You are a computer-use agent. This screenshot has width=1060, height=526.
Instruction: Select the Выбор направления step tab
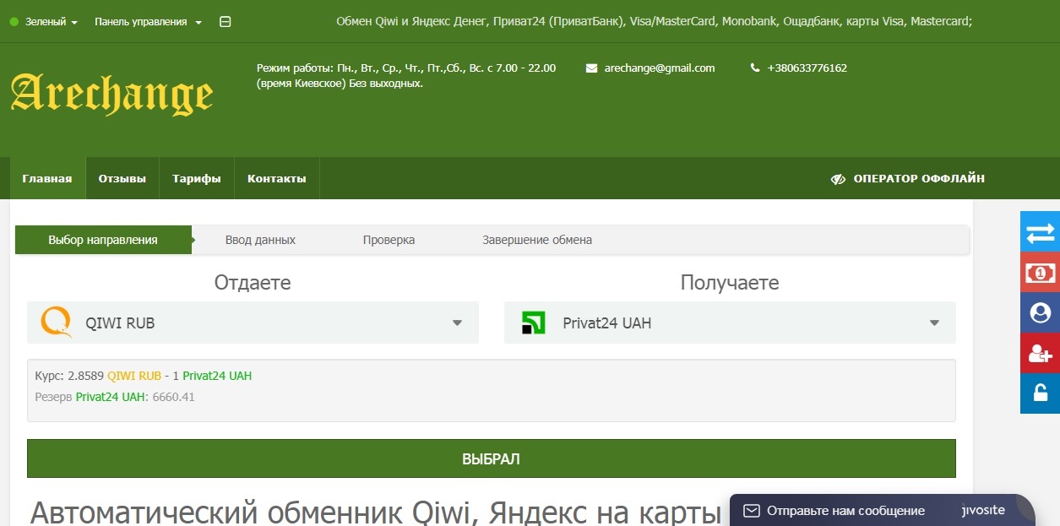click(103, 240)
